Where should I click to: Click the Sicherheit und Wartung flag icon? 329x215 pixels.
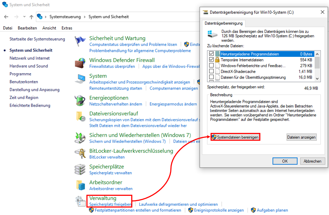click(x=80, y=41)
